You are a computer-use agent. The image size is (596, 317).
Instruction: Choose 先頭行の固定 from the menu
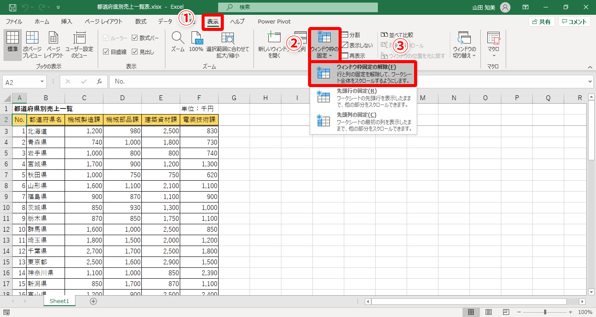coord(363,98)
